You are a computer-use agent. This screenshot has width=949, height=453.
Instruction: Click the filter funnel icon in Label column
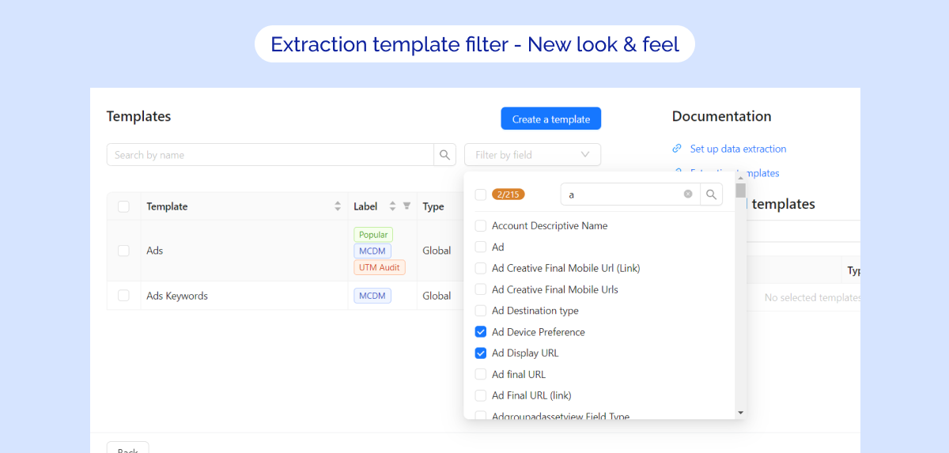click(406, 206)
